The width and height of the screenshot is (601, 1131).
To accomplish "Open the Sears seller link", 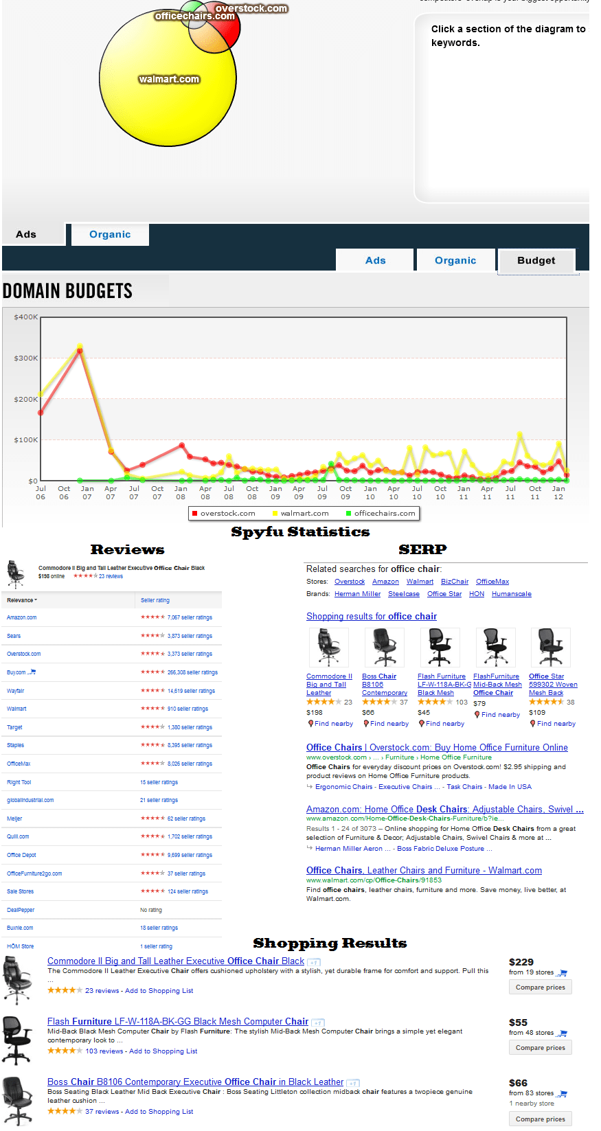I will [14, 636].
